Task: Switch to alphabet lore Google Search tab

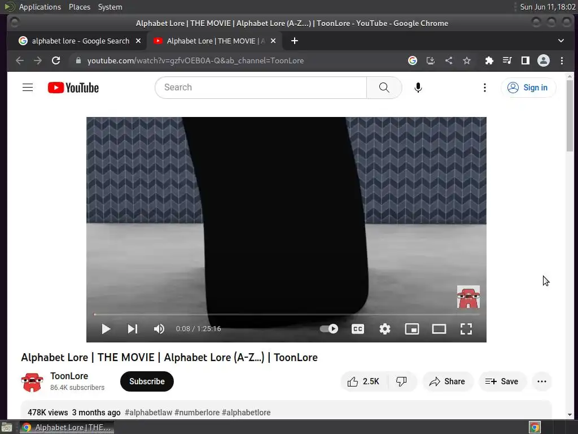Action: pos(80,41)
